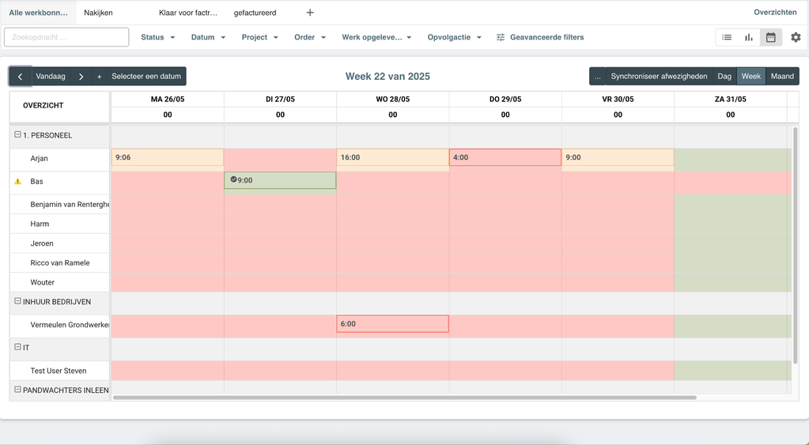Click the DI 27/05 column header
The image size is (809, 445).
(280, 99)
